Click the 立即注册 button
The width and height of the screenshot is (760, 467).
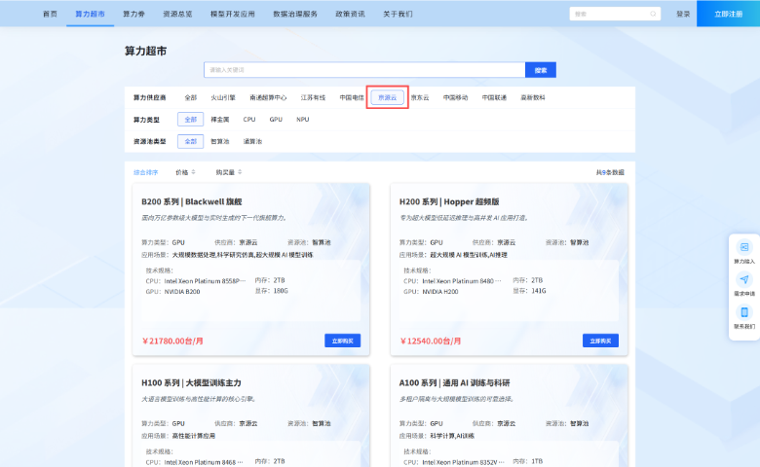(x=728, y=14)
